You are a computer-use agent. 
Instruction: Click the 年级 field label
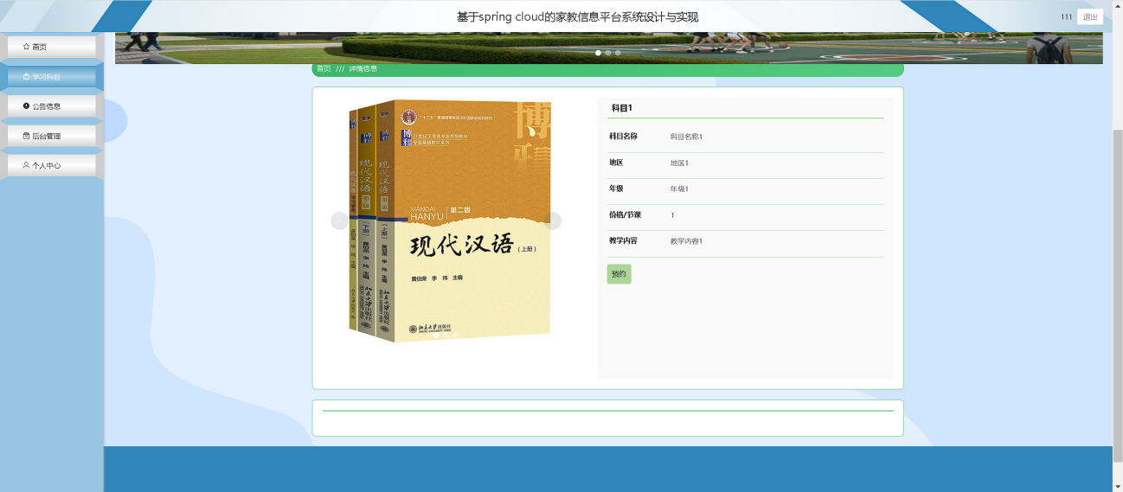click(616, 188)
